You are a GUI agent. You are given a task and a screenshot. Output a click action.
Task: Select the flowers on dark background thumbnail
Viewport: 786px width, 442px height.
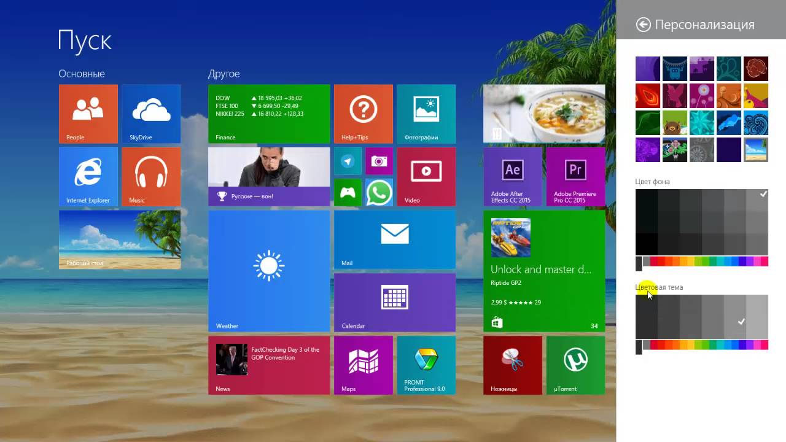[675, 150]
